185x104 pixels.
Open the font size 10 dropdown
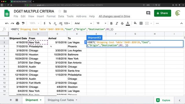tap(101, 23)
